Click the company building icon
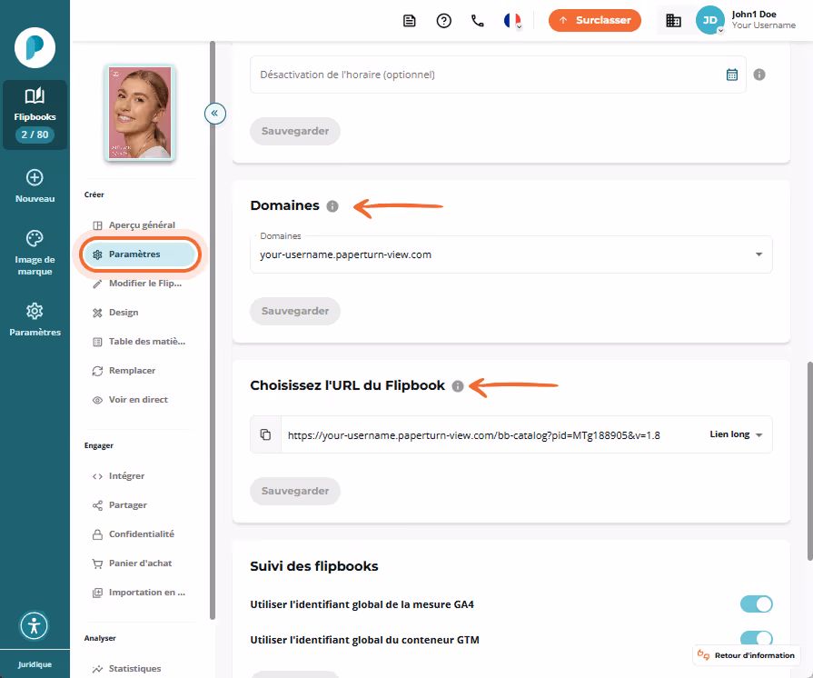The height and width of the screenshot is (678, 813). [x=673, y=21]
